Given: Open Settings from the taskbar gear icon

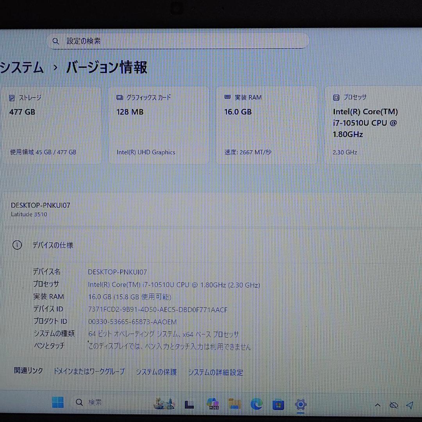Looking at the screenshot, I should click(300, 403).
